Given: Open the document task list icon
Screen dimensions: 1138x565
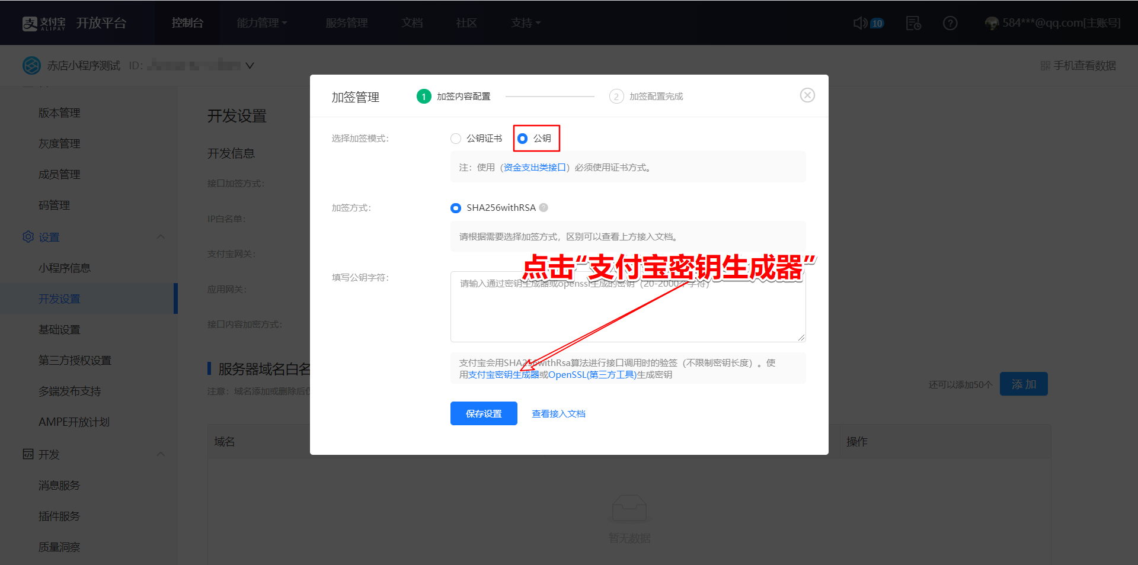Looking at the screenshot, I should click(913, 23).
